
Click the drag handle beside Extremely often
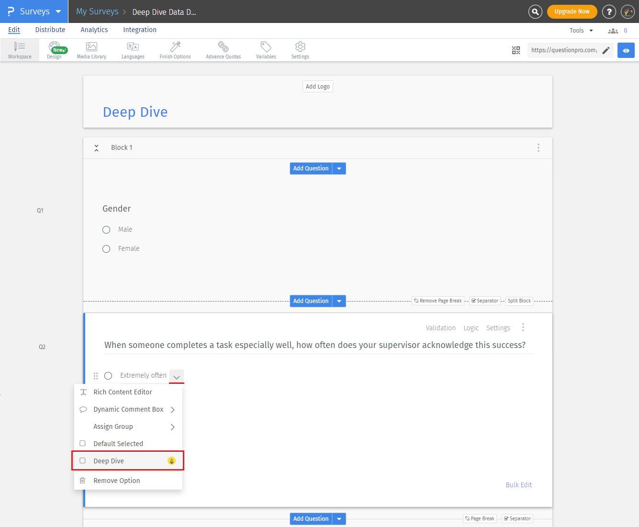[x=96, y=376]
